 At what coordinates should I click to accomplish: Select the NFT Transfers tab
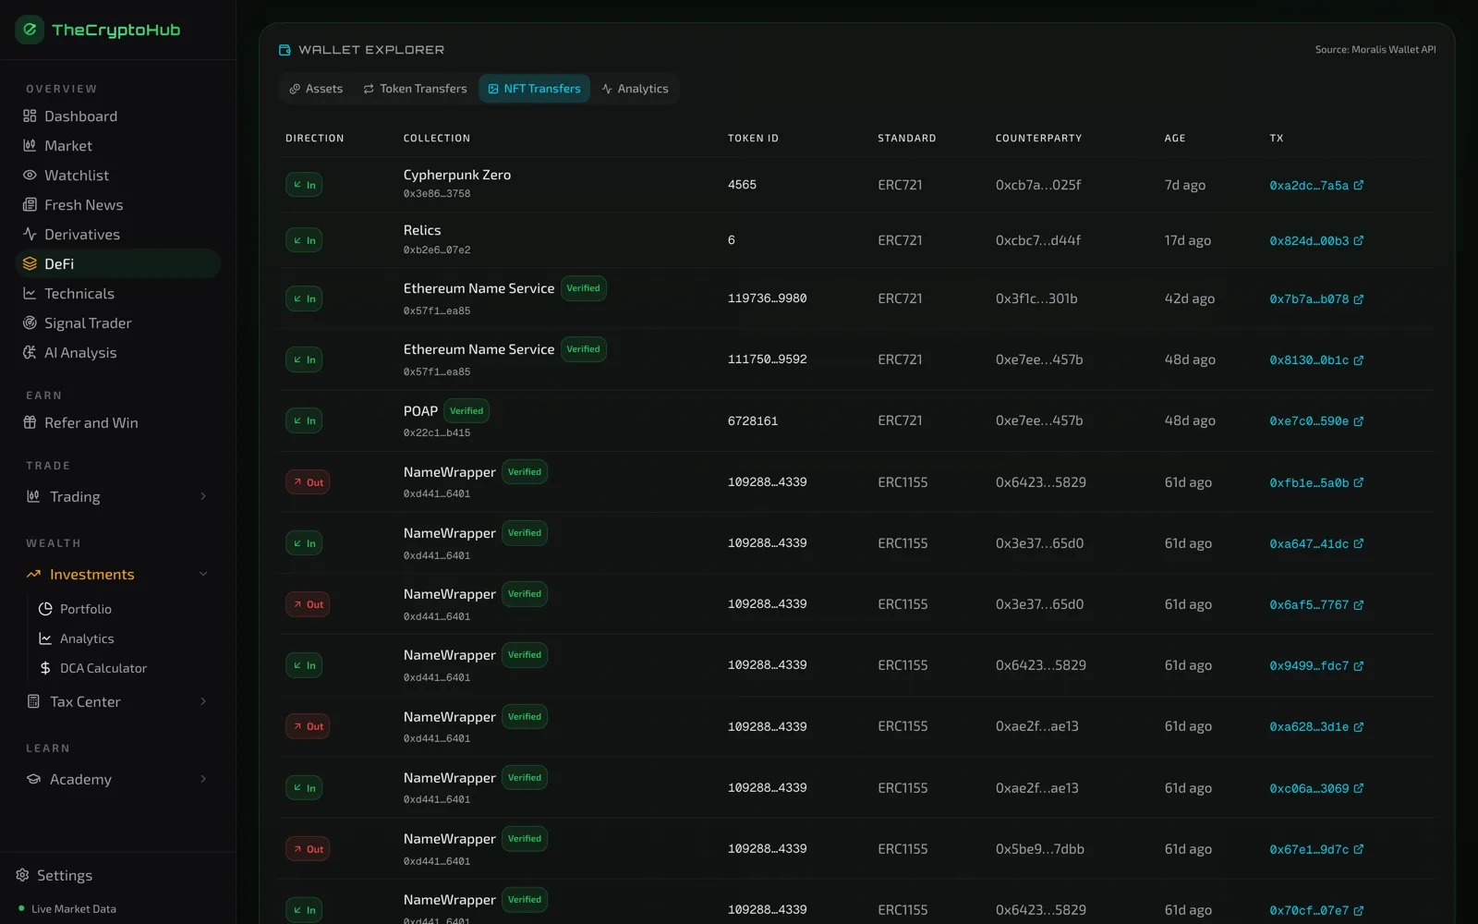pos(534,89)
